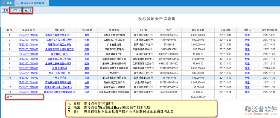Click the 机电 project type link
Screen dimensions: 280x118
click(87, 92)
